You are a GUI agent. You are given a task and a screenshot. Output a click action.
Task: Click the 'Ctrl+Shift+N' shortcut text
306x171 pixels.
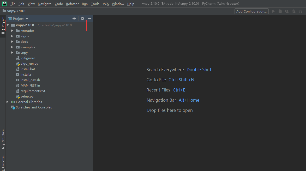coord(181,80)
